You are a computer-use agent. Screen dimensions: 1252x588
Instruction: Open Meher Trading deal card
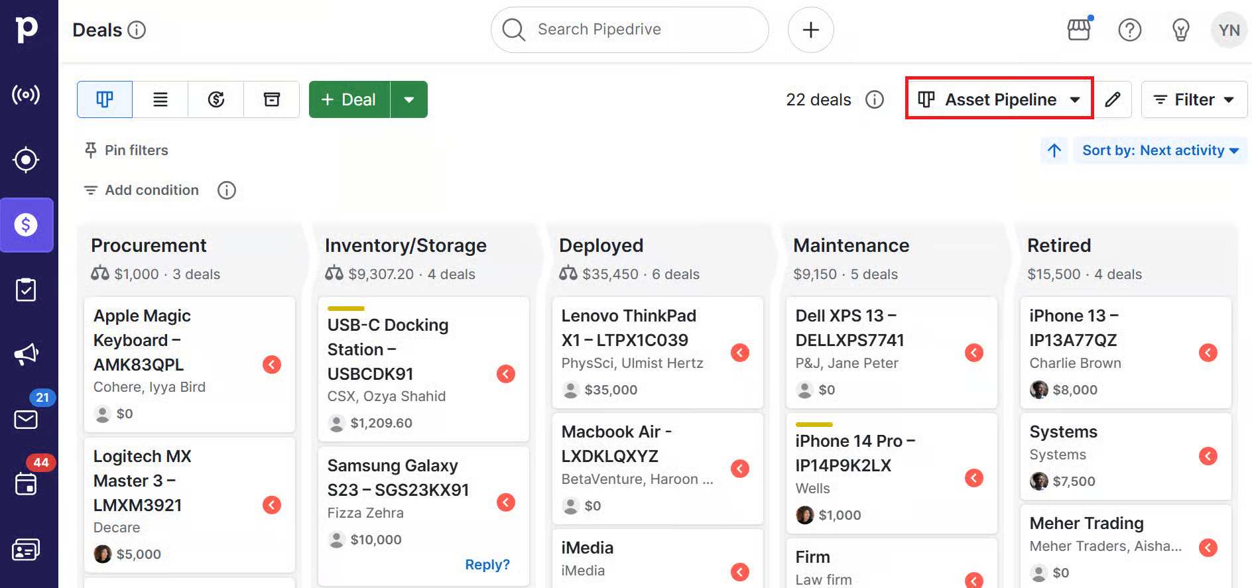tap(1126, 546)
